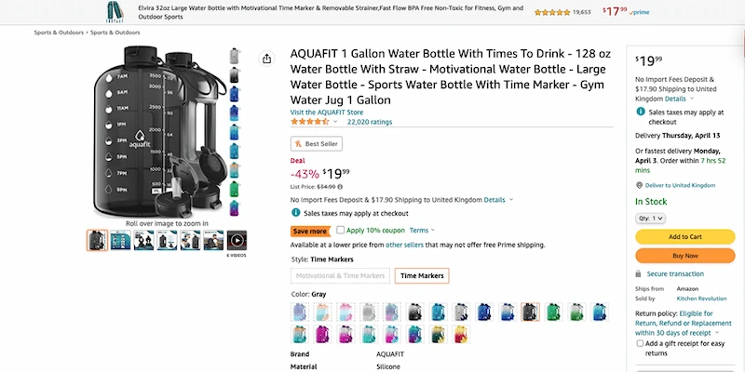Click the List Price info icon
The height and width of the screenshot is (372, 745).
pyautogui.click(x=339, y=187)
